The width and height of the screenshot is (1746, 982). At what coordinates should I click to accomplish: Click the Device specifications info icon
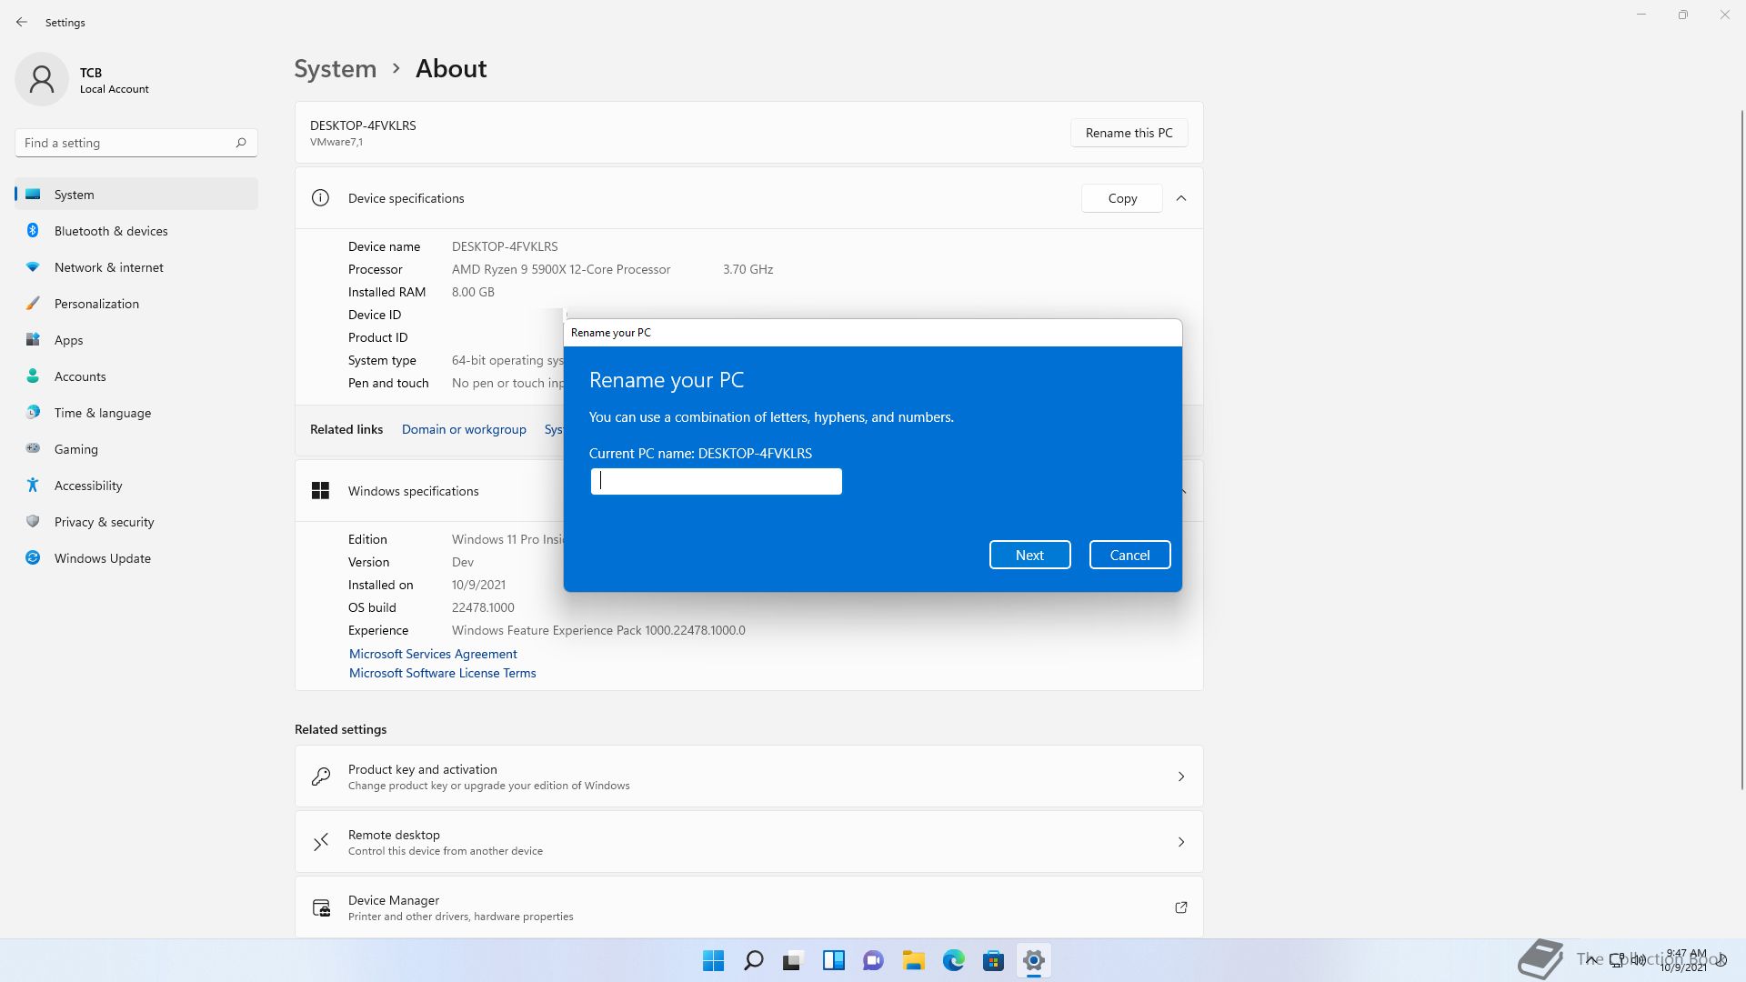pyautogui.click(x=320, y=198)
